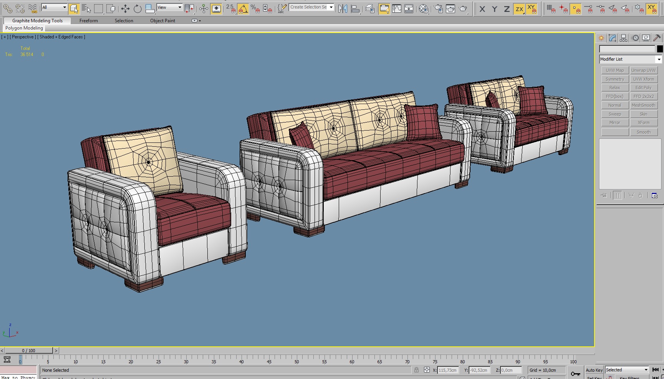Viewport: 664px width, 379px height.
Task: Open the Material Editor icon
Action: [x=423, y=8]
